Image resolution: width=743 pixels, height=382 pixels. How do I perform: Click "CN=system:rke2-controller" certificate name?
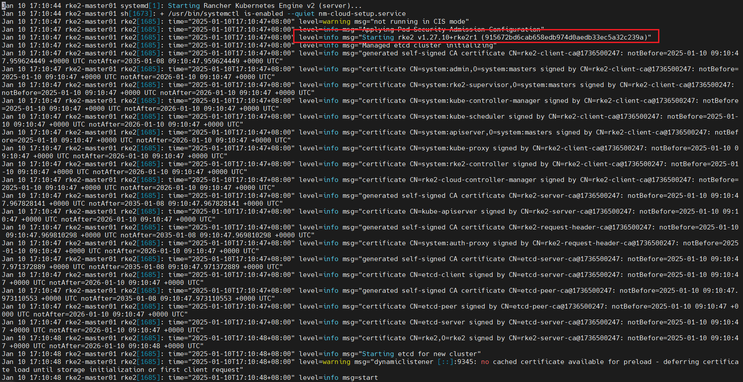459,164
